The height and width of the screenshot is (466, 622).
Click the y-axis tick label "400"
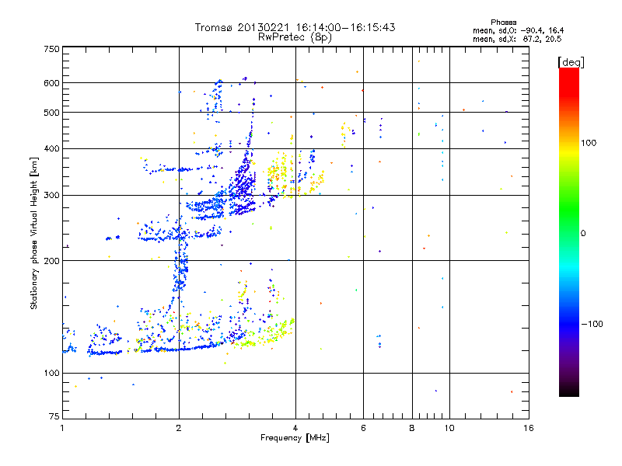tap(51, 149)
